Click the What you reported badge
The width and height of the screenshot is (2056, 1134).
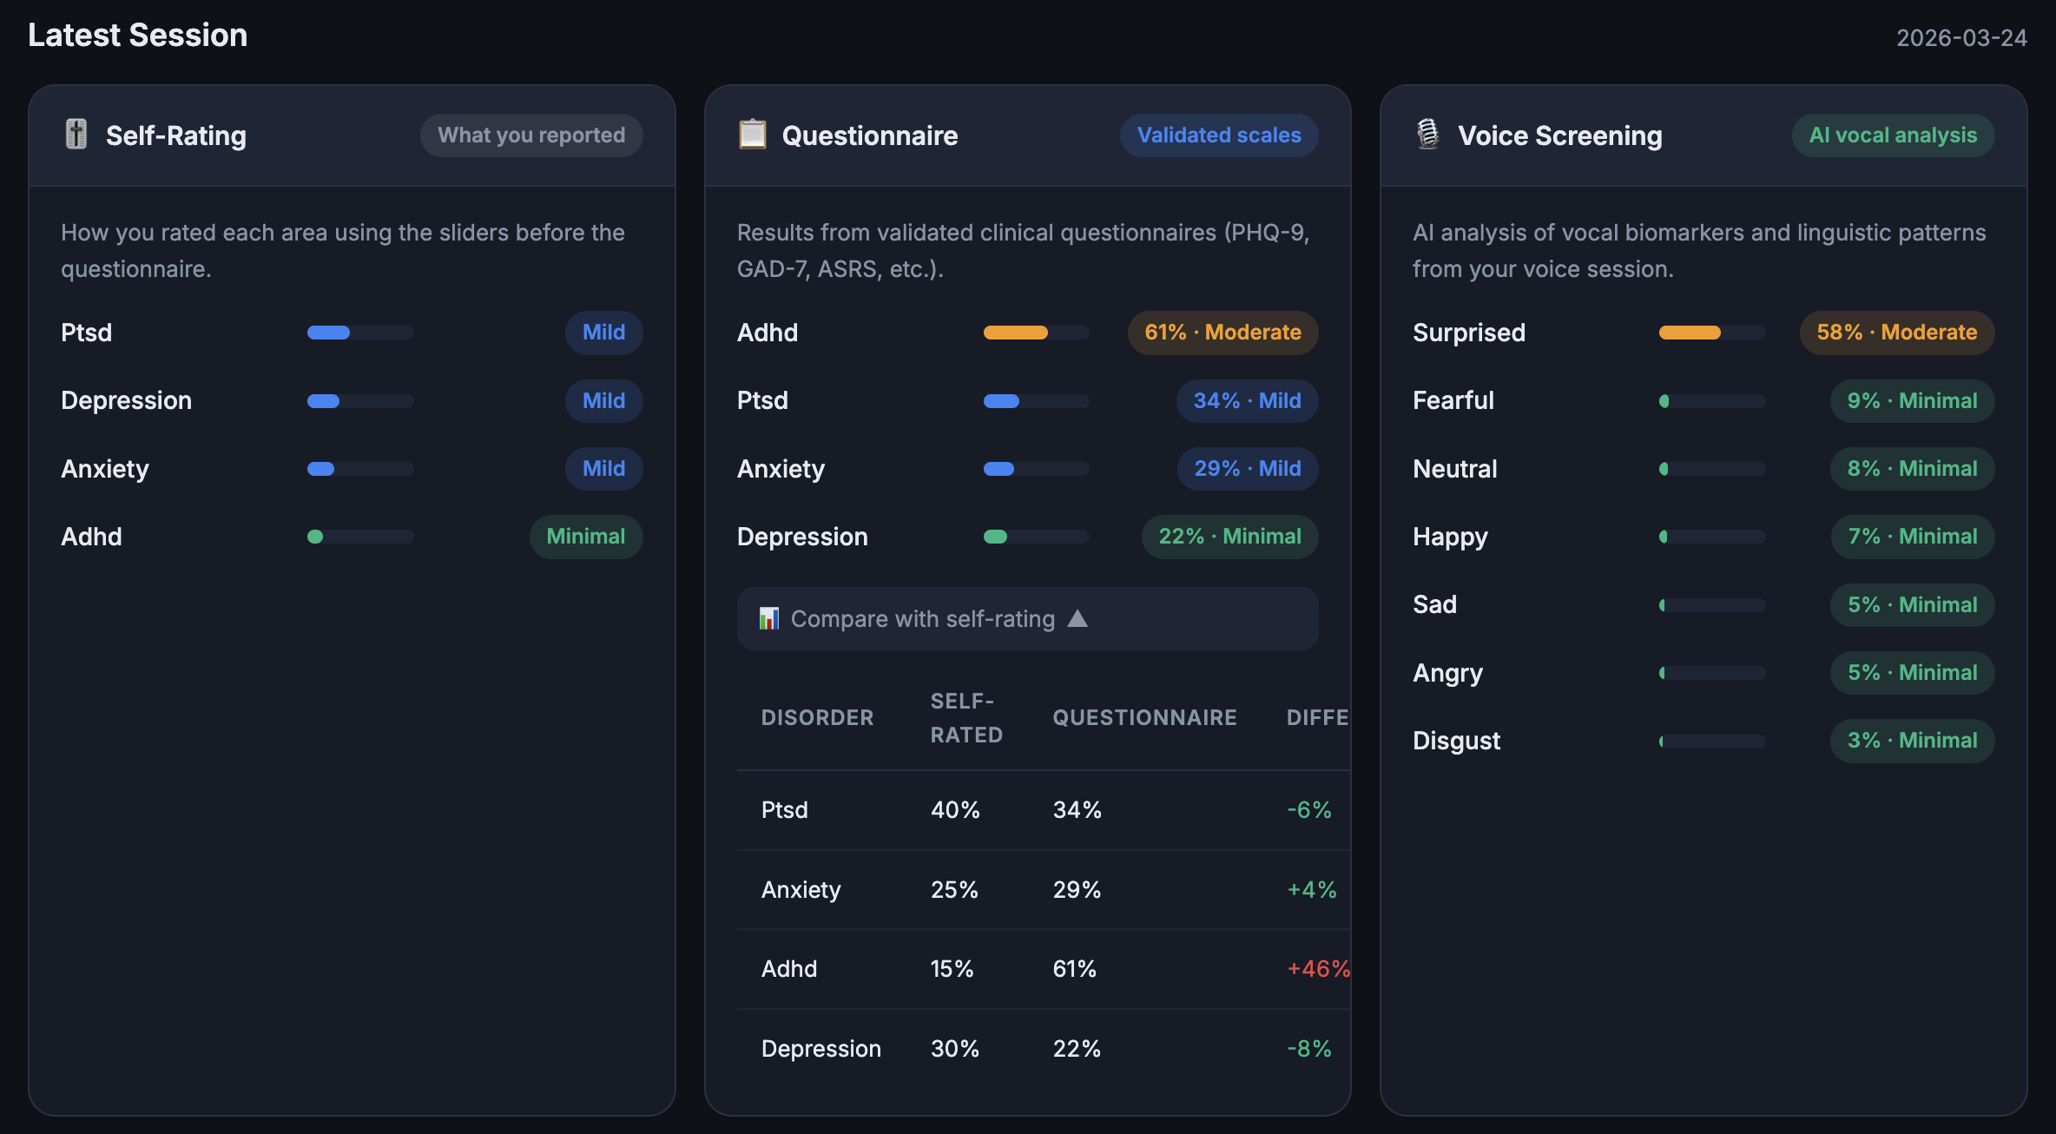tap(530, 135)
